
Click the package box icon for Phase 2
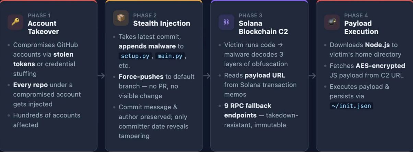click(x=121, y=18)
